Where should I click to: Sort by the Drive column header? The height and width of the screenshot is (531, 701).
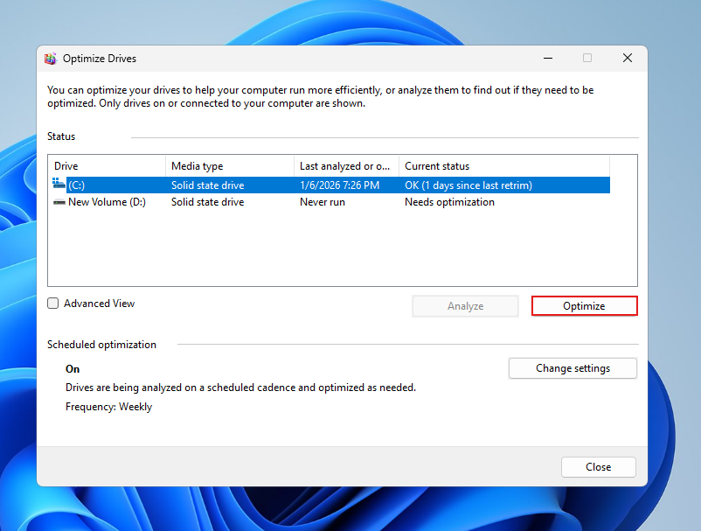point(107,166)
